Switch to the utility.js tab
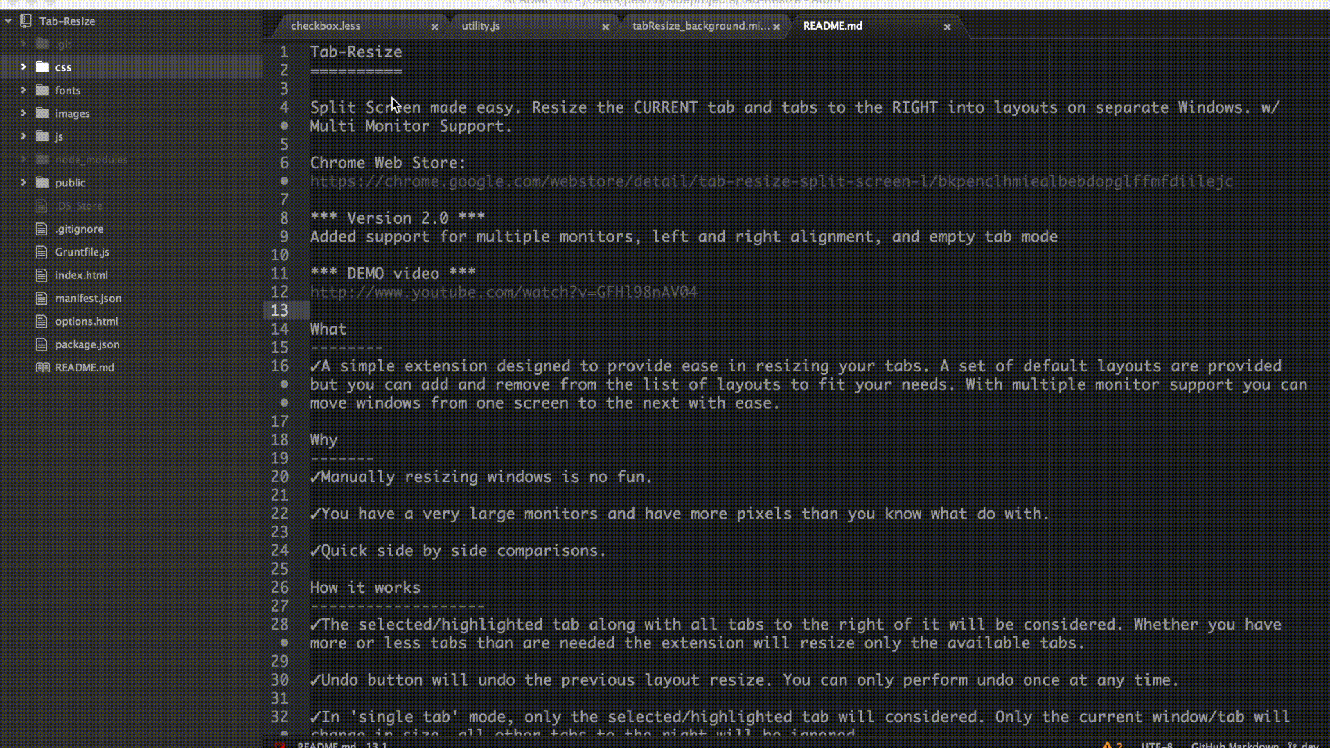1330x748 pixels. [481, 26]
